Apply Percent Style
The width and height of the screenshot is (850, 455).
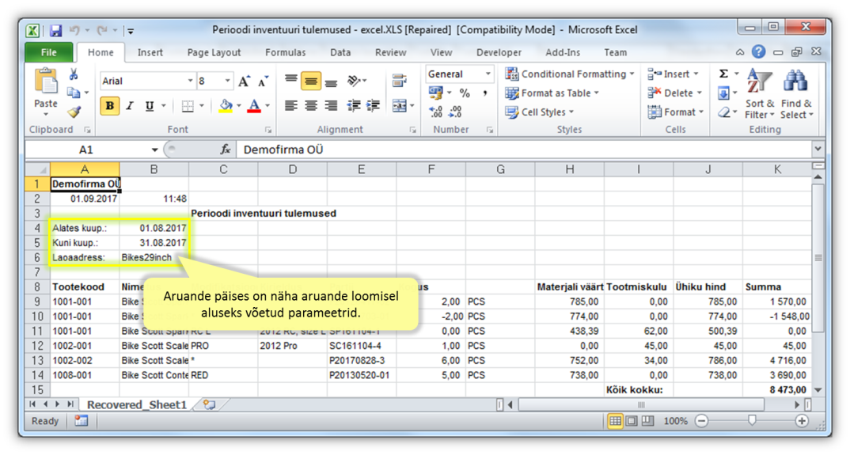click(465, 93)
